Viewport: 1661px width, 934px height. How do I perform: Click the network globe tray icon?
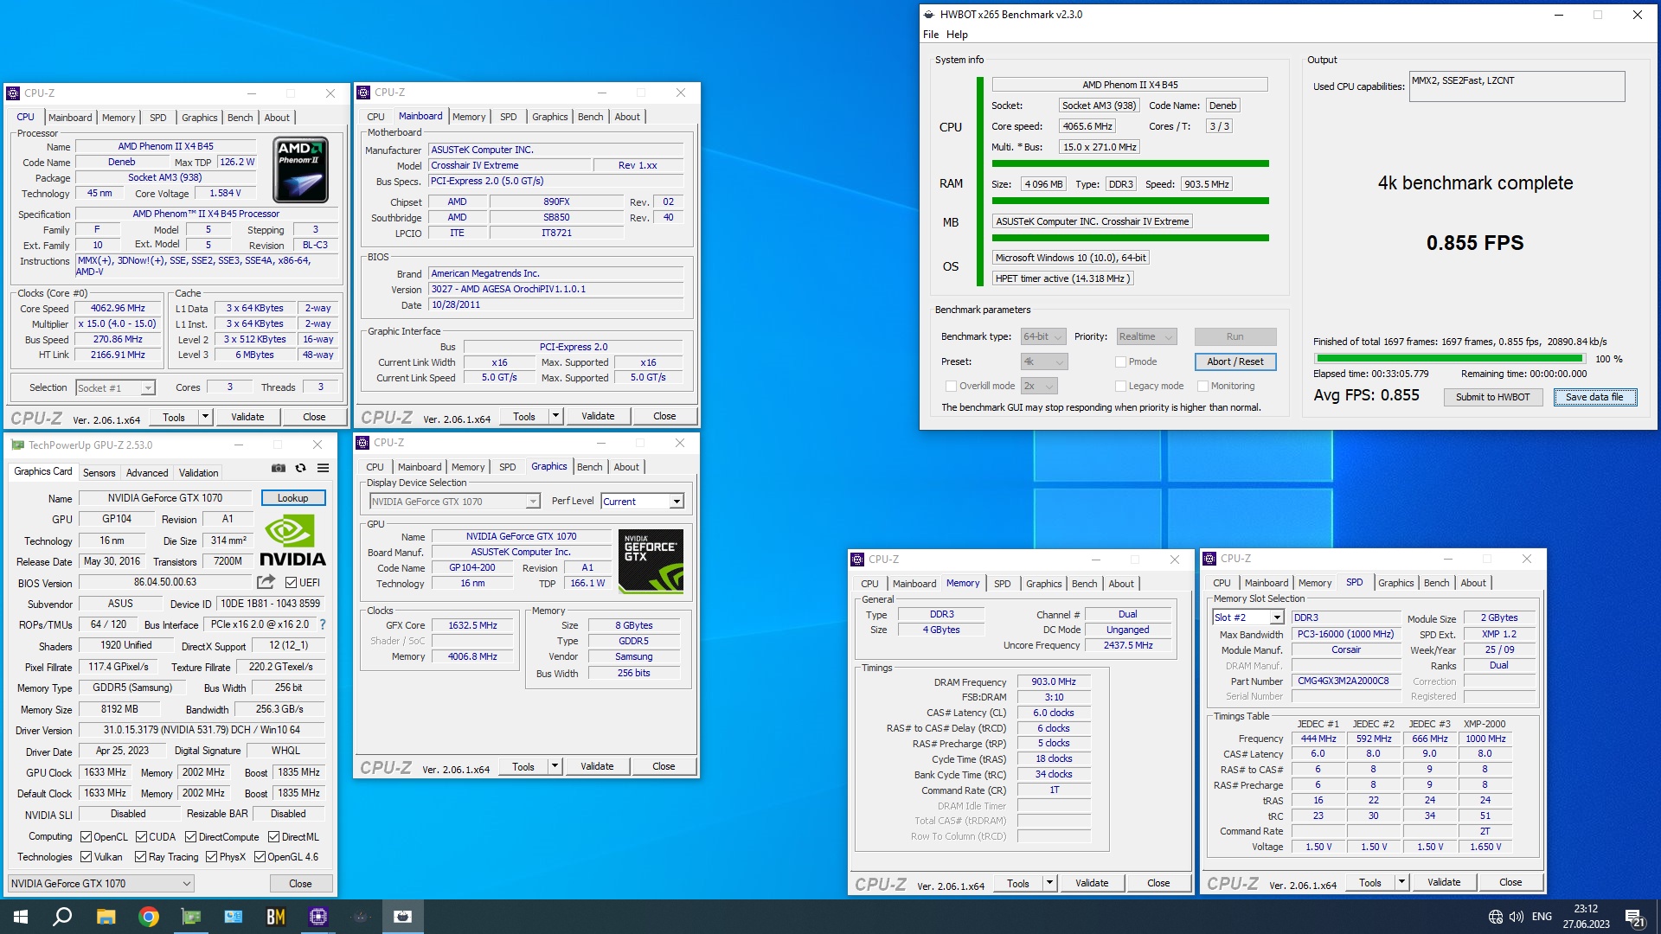click(x=1496, y=917)
